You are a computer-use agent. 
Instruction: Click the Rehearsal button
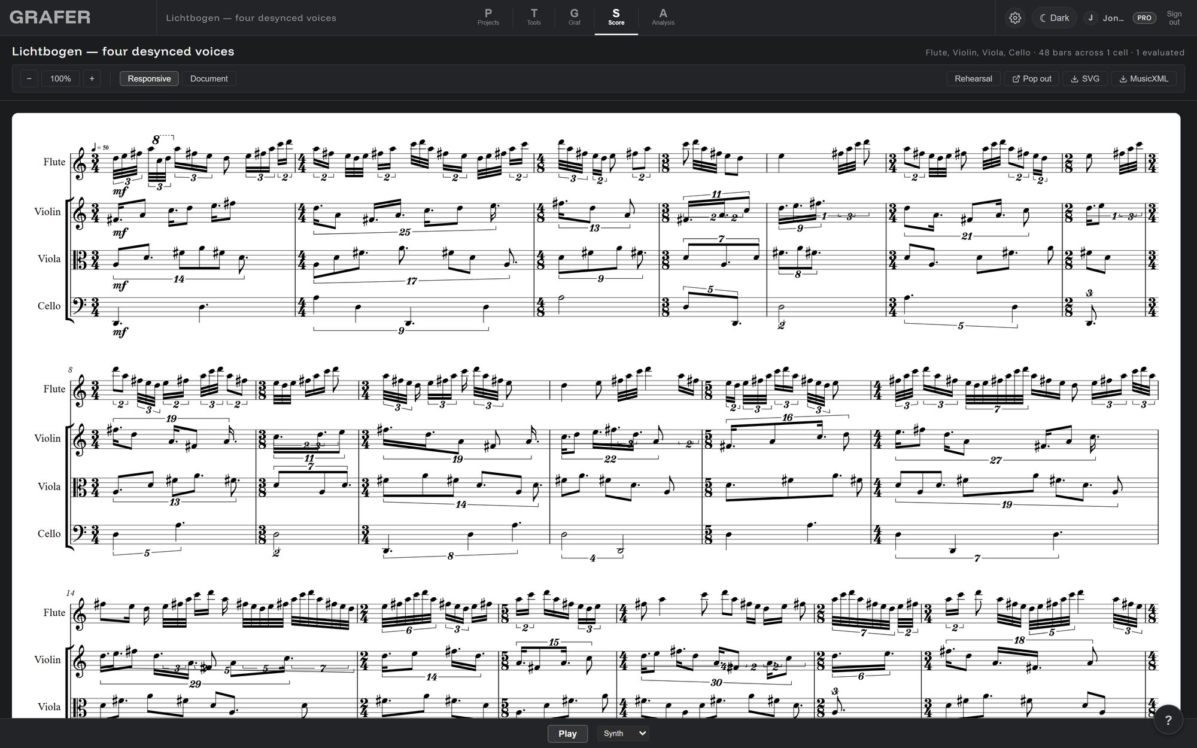(x=973, y=78)
